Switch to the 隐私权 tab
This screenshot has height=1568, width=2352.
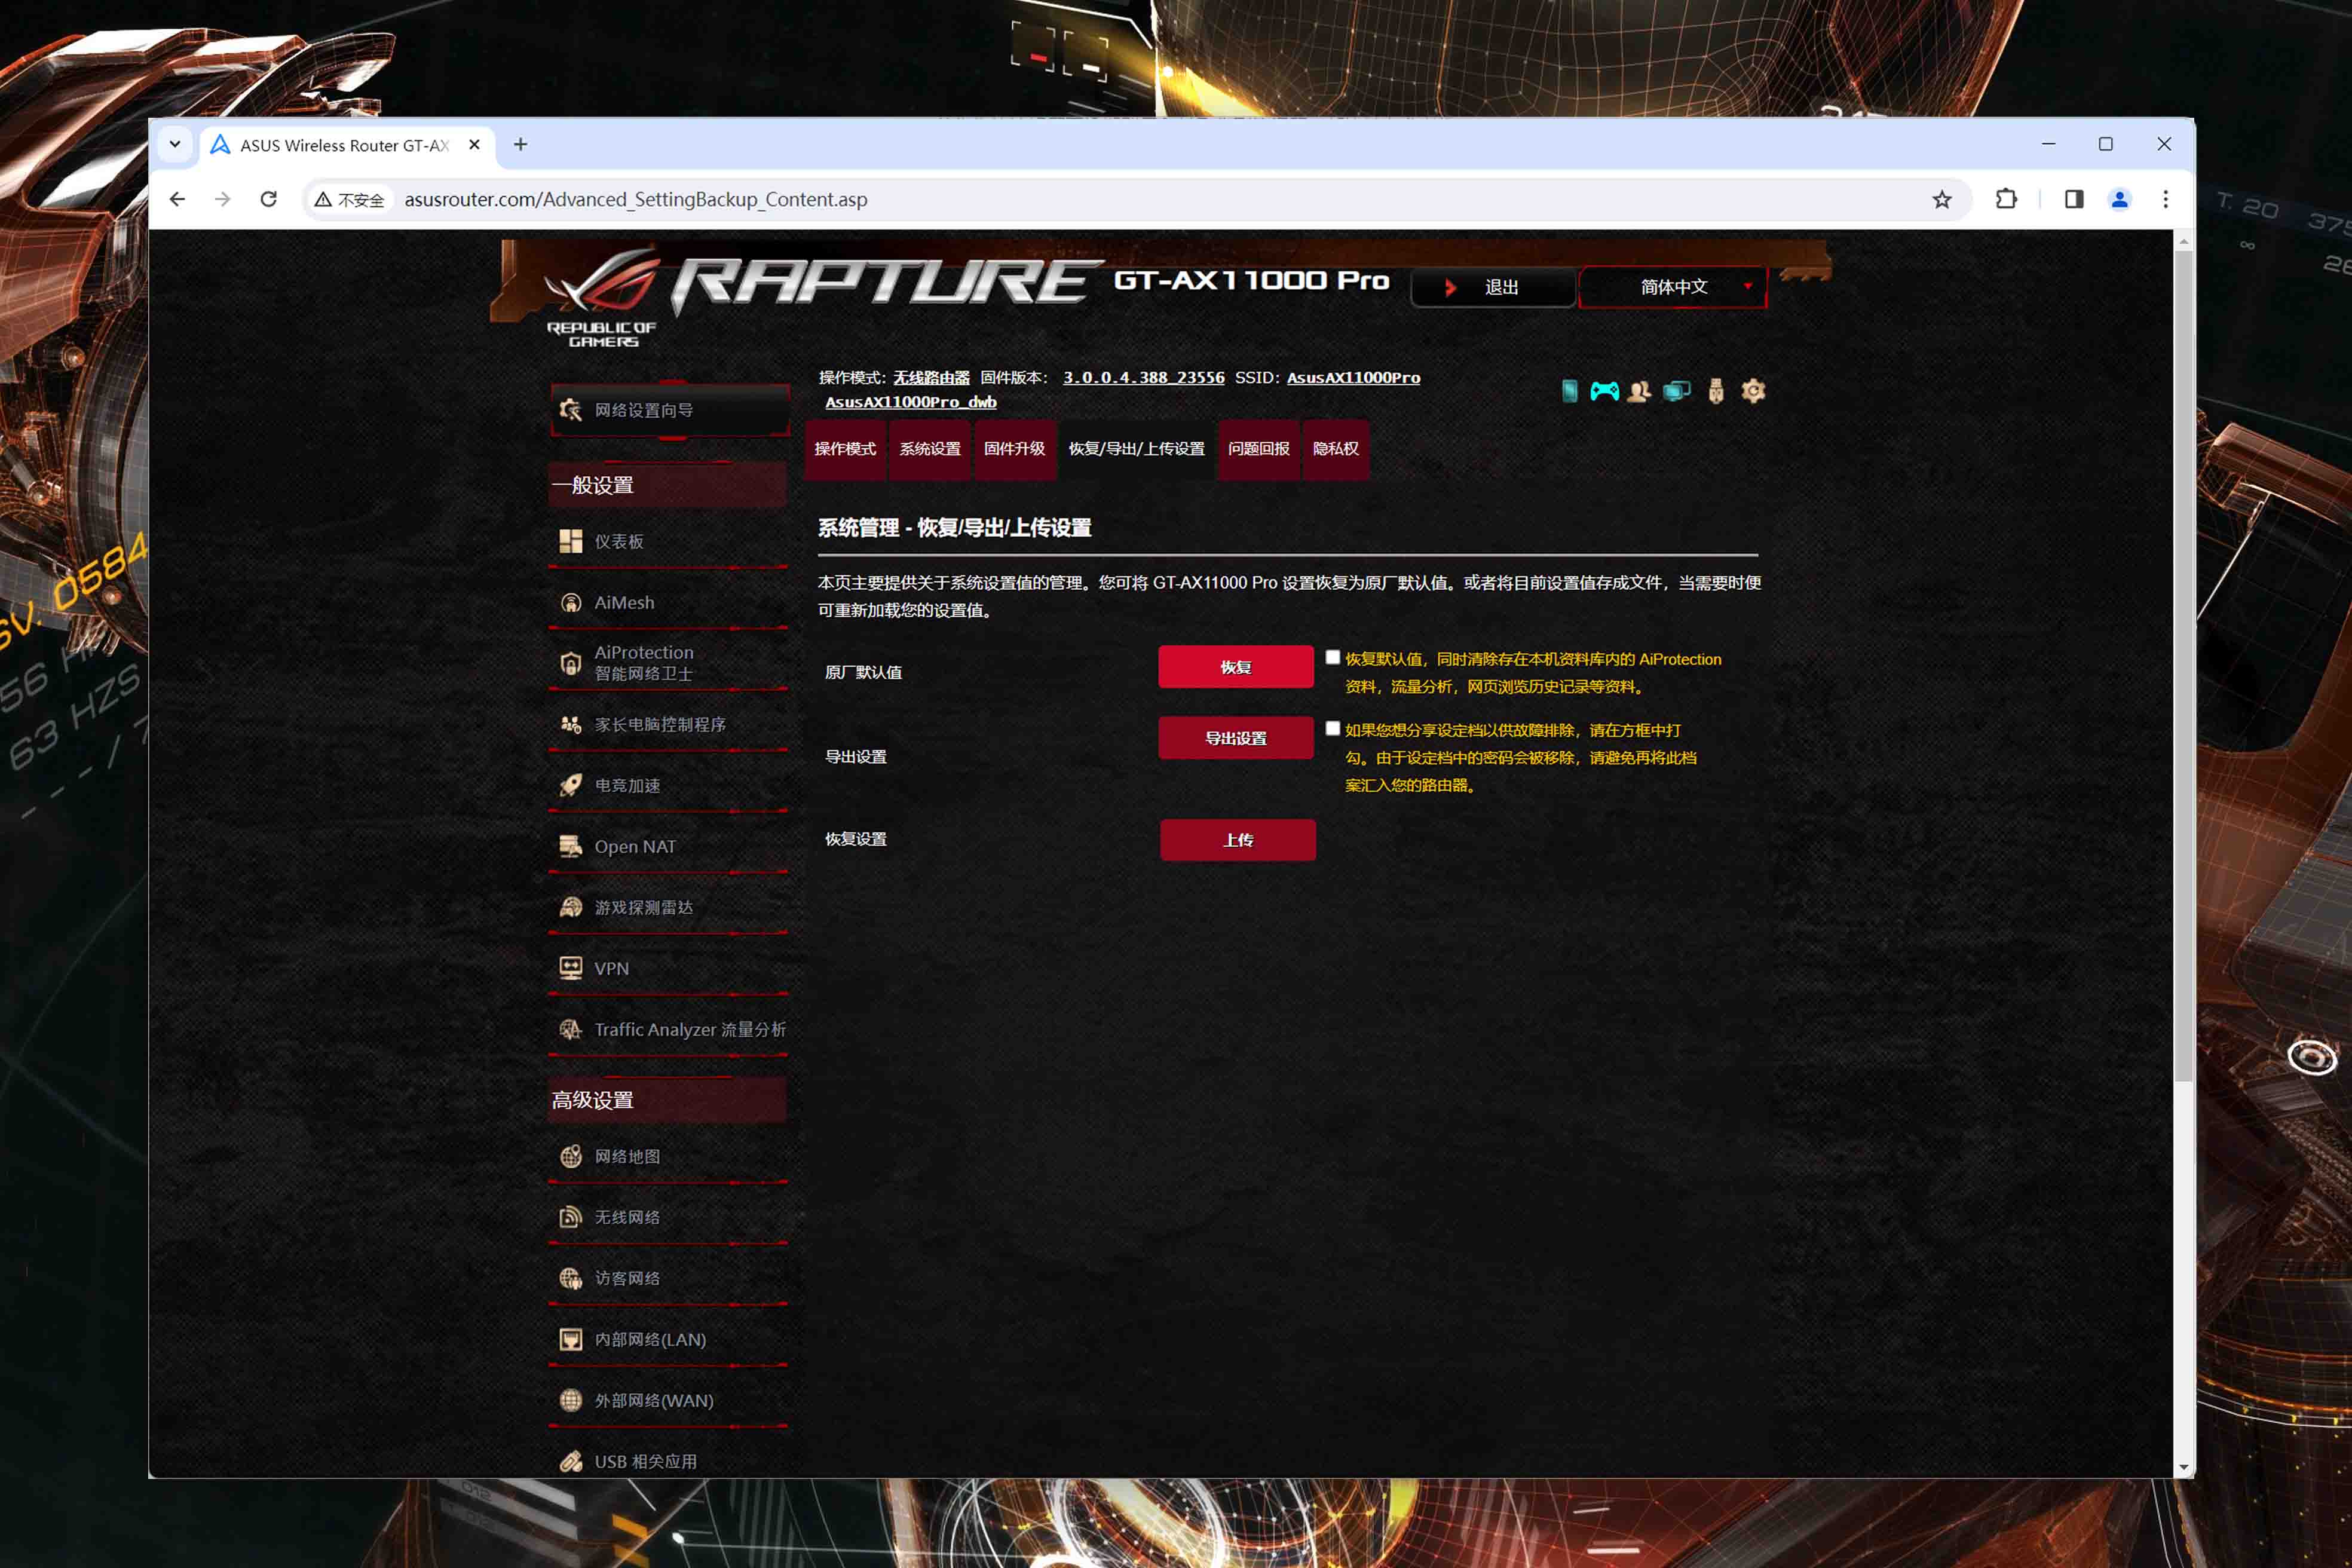pos(1336,449)
